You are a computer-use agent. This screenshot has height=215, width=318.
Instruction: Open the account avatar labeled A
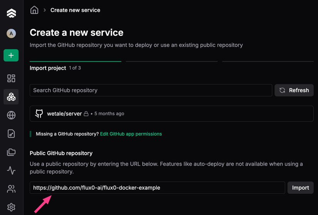coord(11,33)
